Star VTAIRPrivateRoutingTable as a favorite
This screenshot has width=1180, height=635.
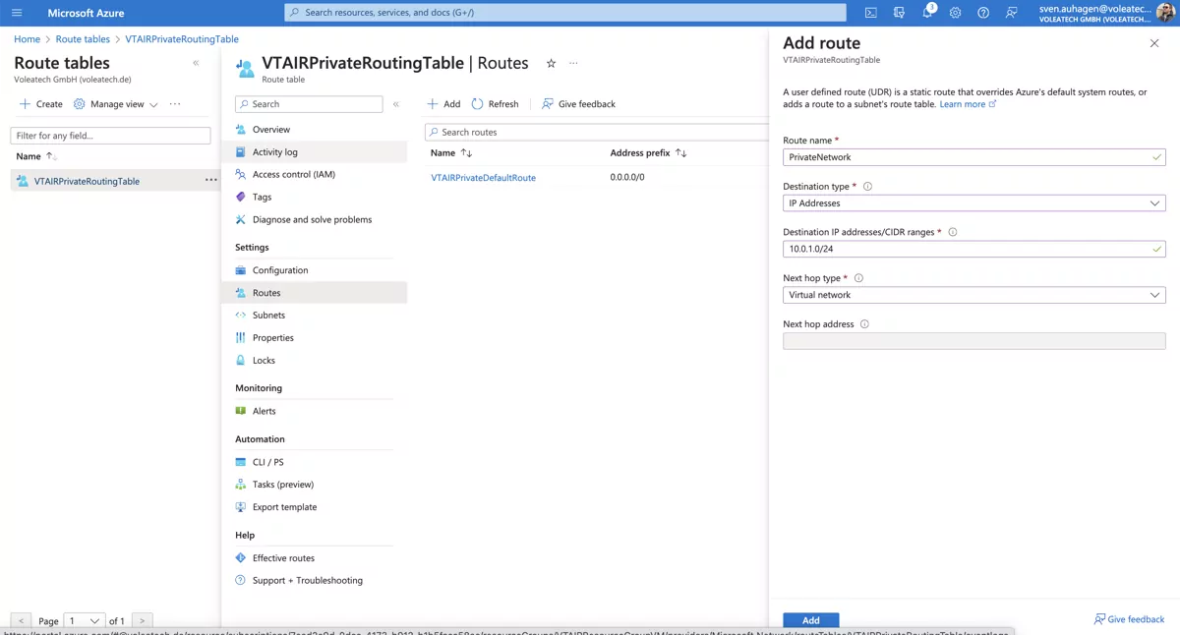[x=551, y=62]
